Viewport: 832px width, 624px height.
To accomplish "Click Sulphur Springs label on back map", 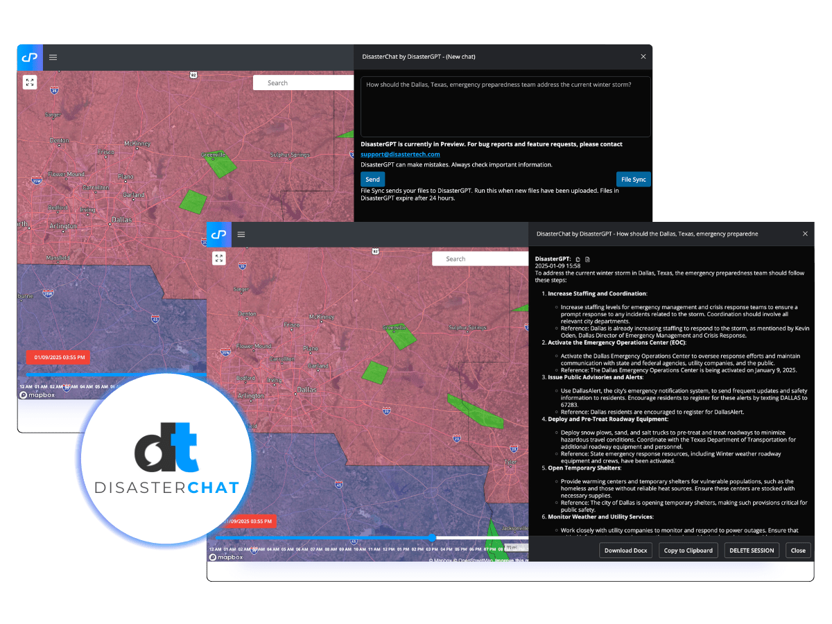I will coord(291,154).
